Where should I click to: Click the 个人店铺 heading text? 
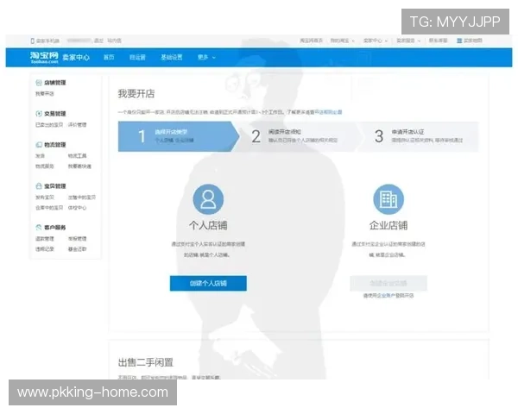coord(208,225)
